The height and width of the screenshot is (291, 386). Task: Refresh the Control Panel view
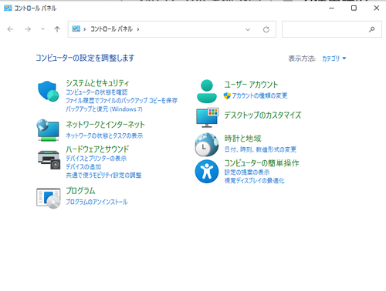tap(266, 29)
